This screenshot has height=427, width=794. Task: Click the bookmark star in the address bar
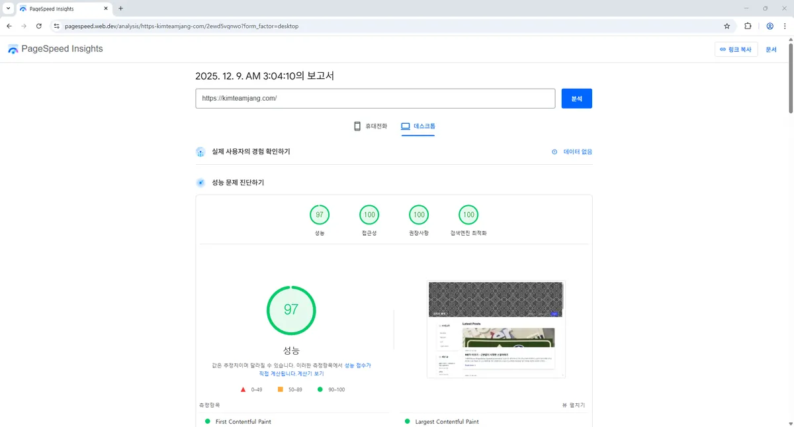point(727,26)
